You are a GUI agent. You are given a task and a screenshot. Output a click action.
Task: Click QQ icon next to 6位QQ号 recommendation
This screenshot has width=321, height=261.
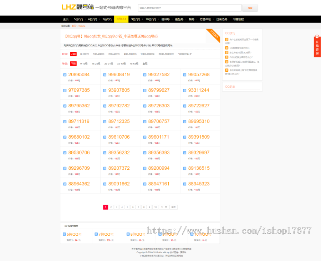[64, 234]
